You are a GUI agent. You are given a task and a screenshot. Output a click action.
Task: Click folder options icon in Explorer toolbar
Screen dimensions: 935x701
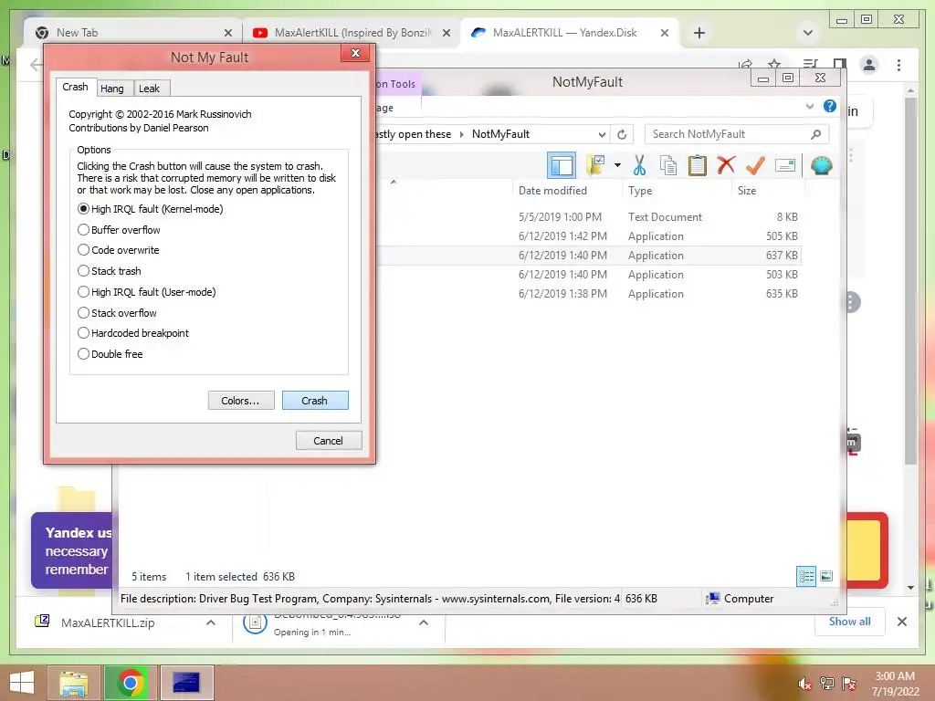pyautogui.click(x=595, y=166)
